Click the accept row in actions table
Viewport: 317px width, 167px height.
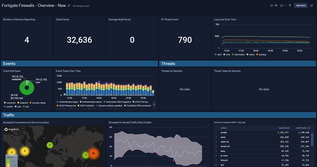coord(263,133)
